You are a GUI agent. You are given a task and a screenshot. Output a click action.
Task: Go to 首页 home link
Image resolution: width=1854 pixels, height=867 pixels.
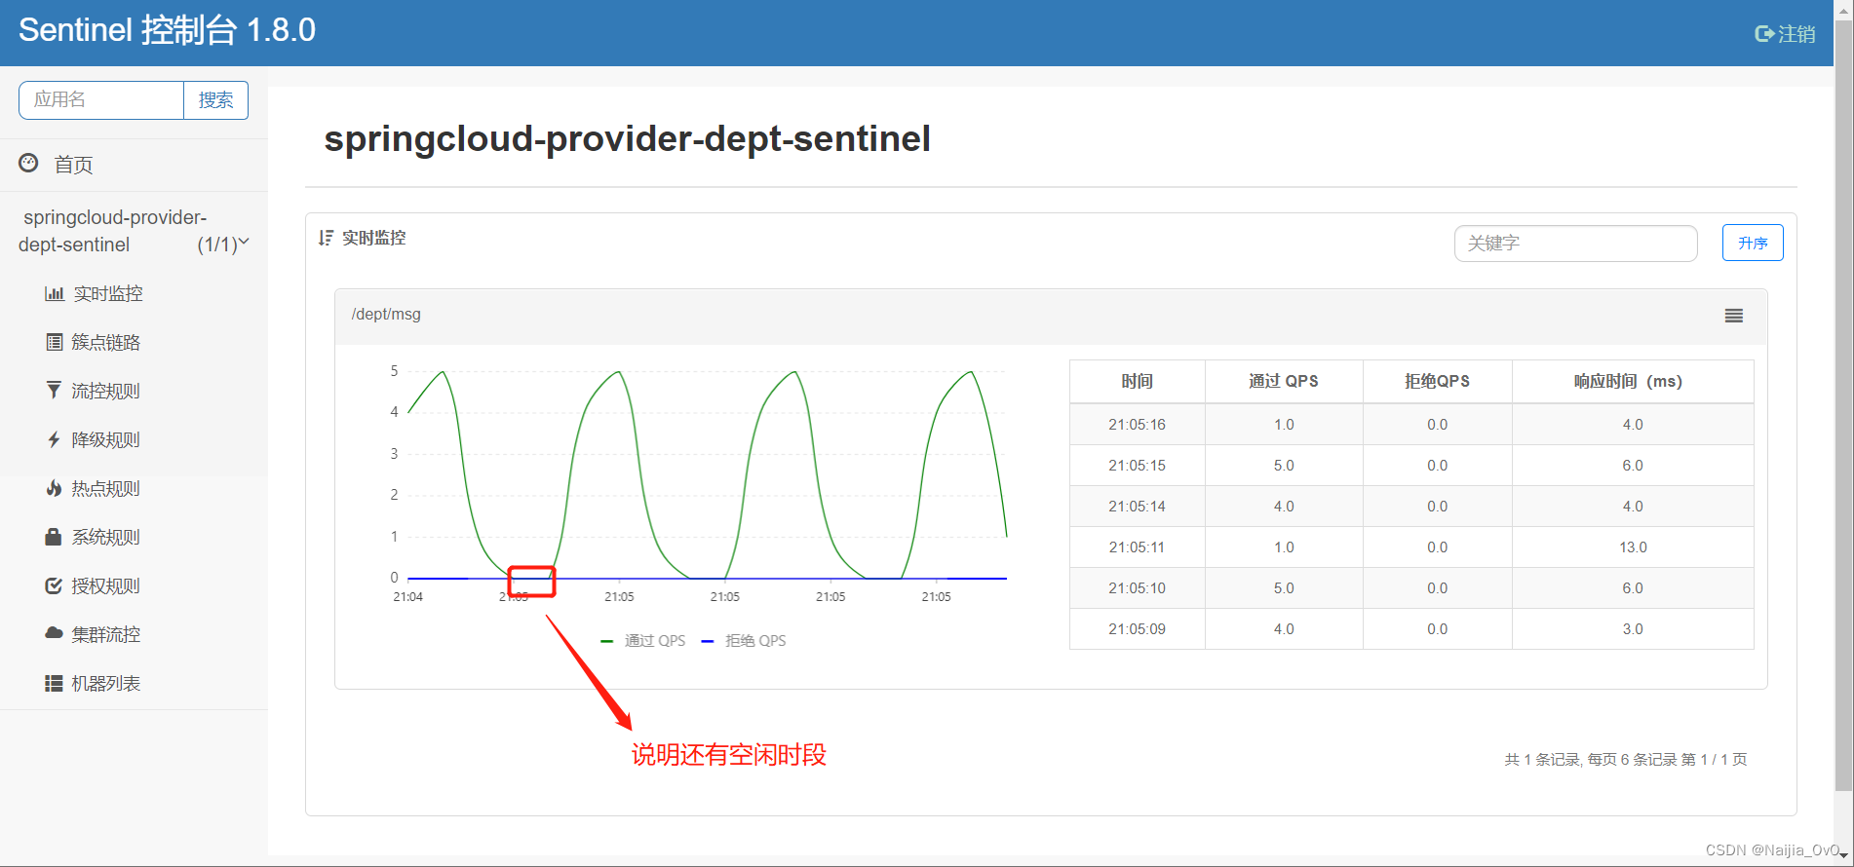click(73, 165)
